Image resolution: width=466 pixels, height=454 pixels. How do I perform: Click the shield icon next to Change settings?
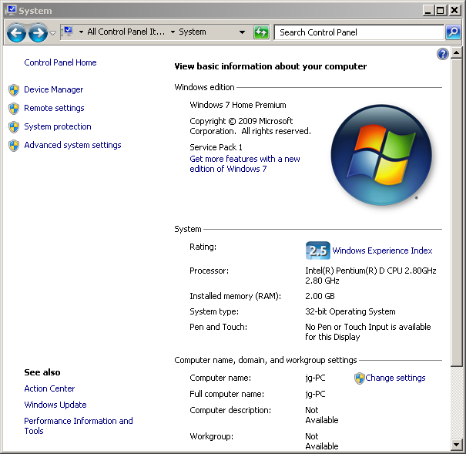(x=359, y=378)
